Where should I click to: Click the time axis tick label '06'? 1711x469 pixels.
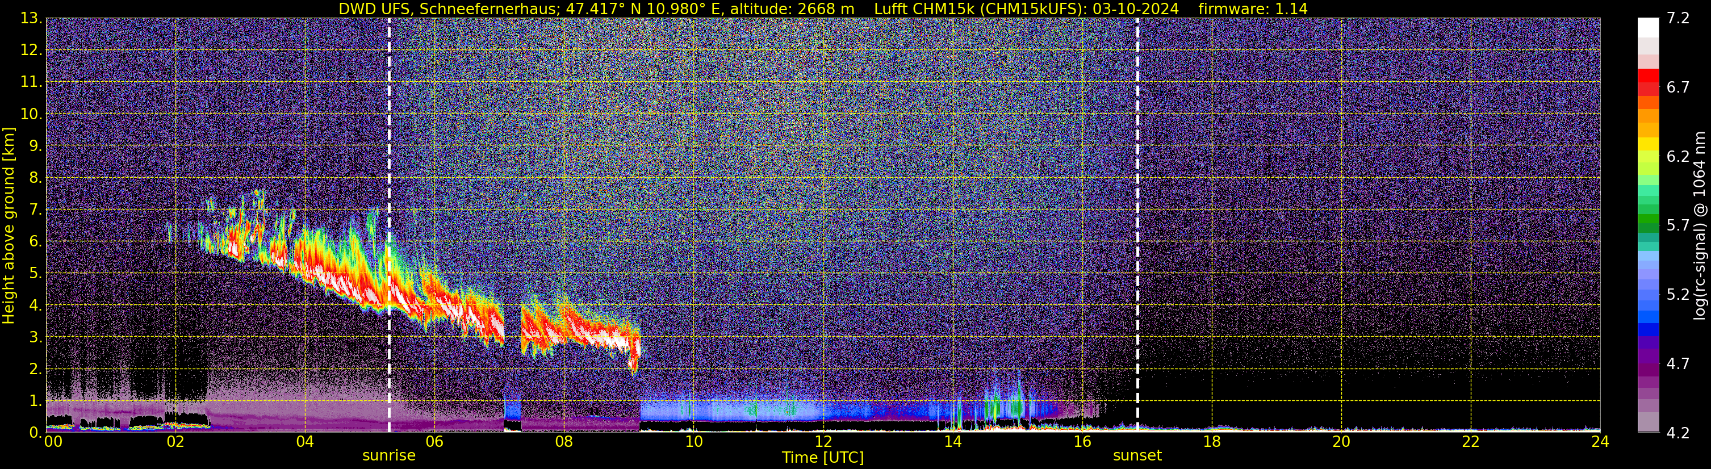point(434,442)
